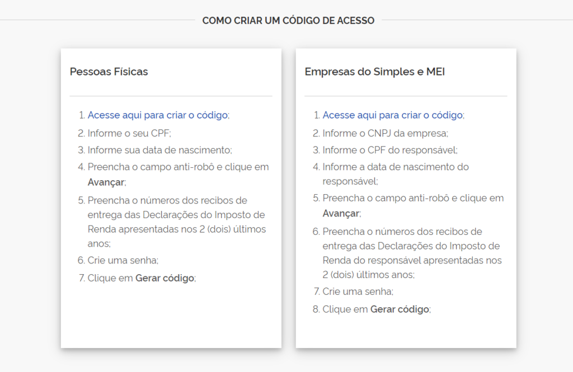This screenshot has height=372, width=573.
Task: Click bold 'Avançar' in the Pessoas Físicas card
Action: pos(106,182)
